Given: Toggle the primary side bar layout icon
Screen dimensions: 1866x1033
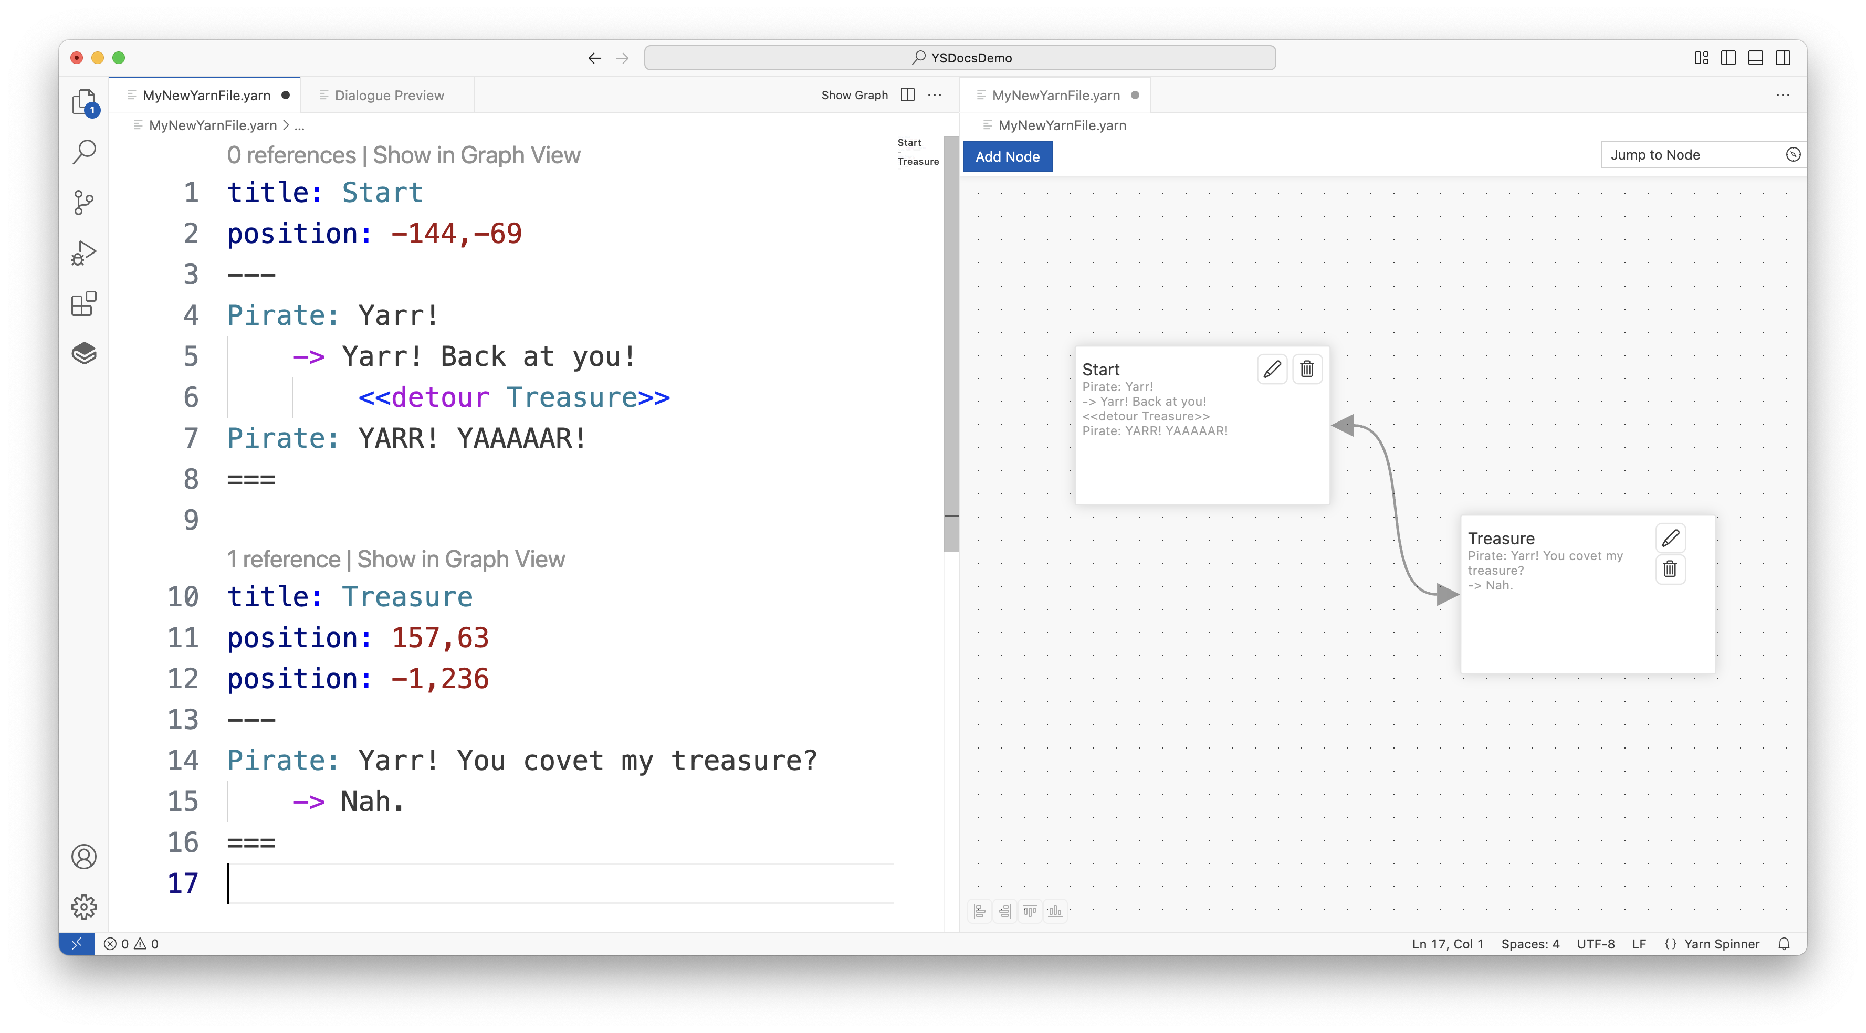Looking at the screenshot, I should tap(1728, 58).
